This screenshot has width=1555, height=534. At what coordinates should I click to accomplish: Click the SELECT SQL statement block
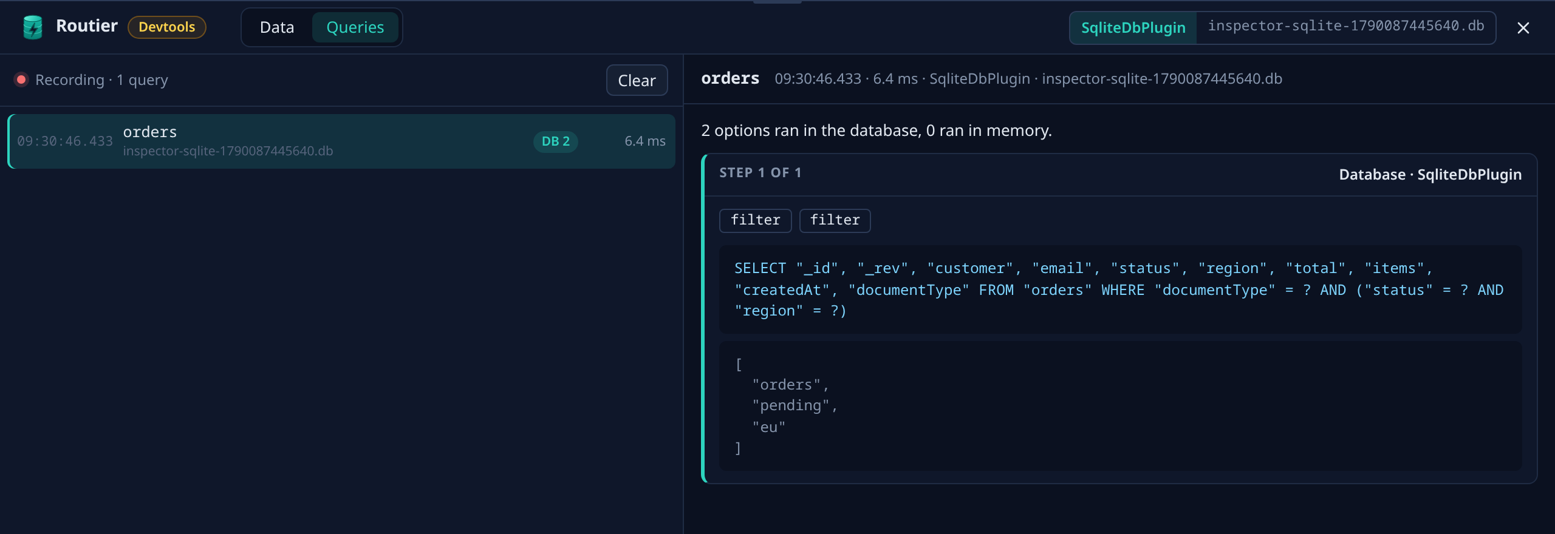[1121, 289]
